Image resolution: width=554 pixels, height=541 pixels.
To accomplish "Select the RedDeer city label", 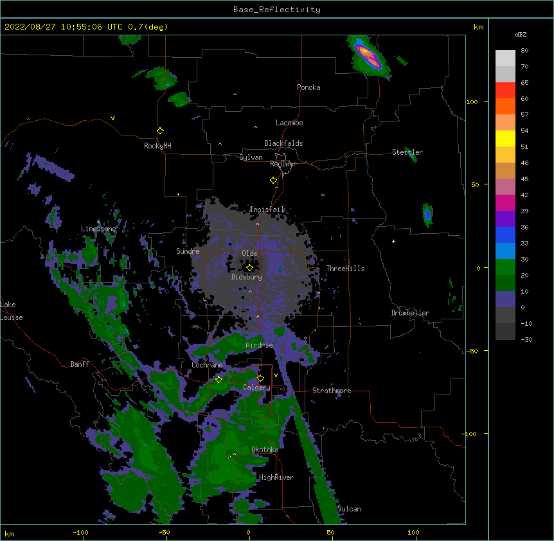I will click(283, 164).
